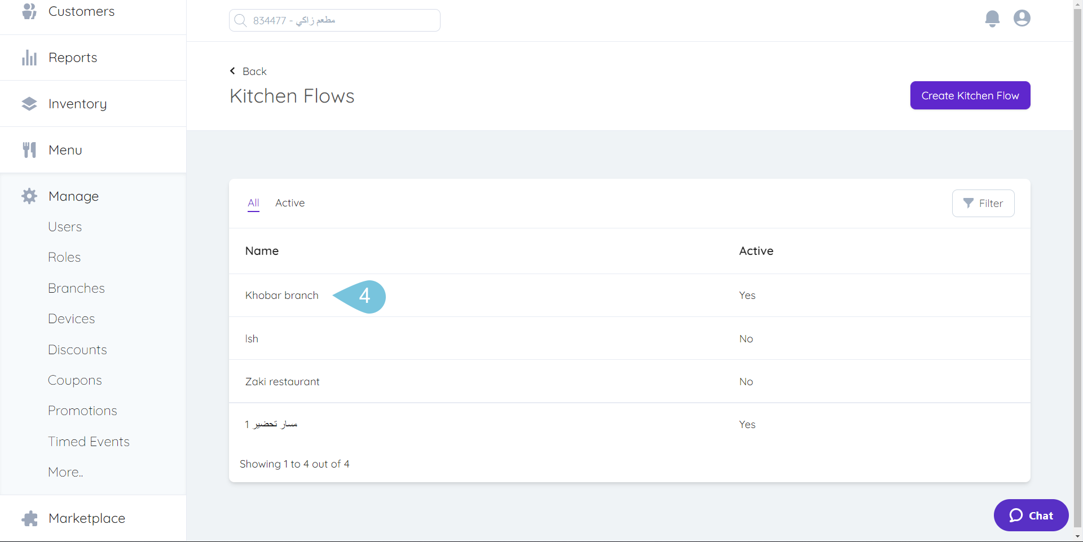Open Manage via the gear icon

coord(29,196)
